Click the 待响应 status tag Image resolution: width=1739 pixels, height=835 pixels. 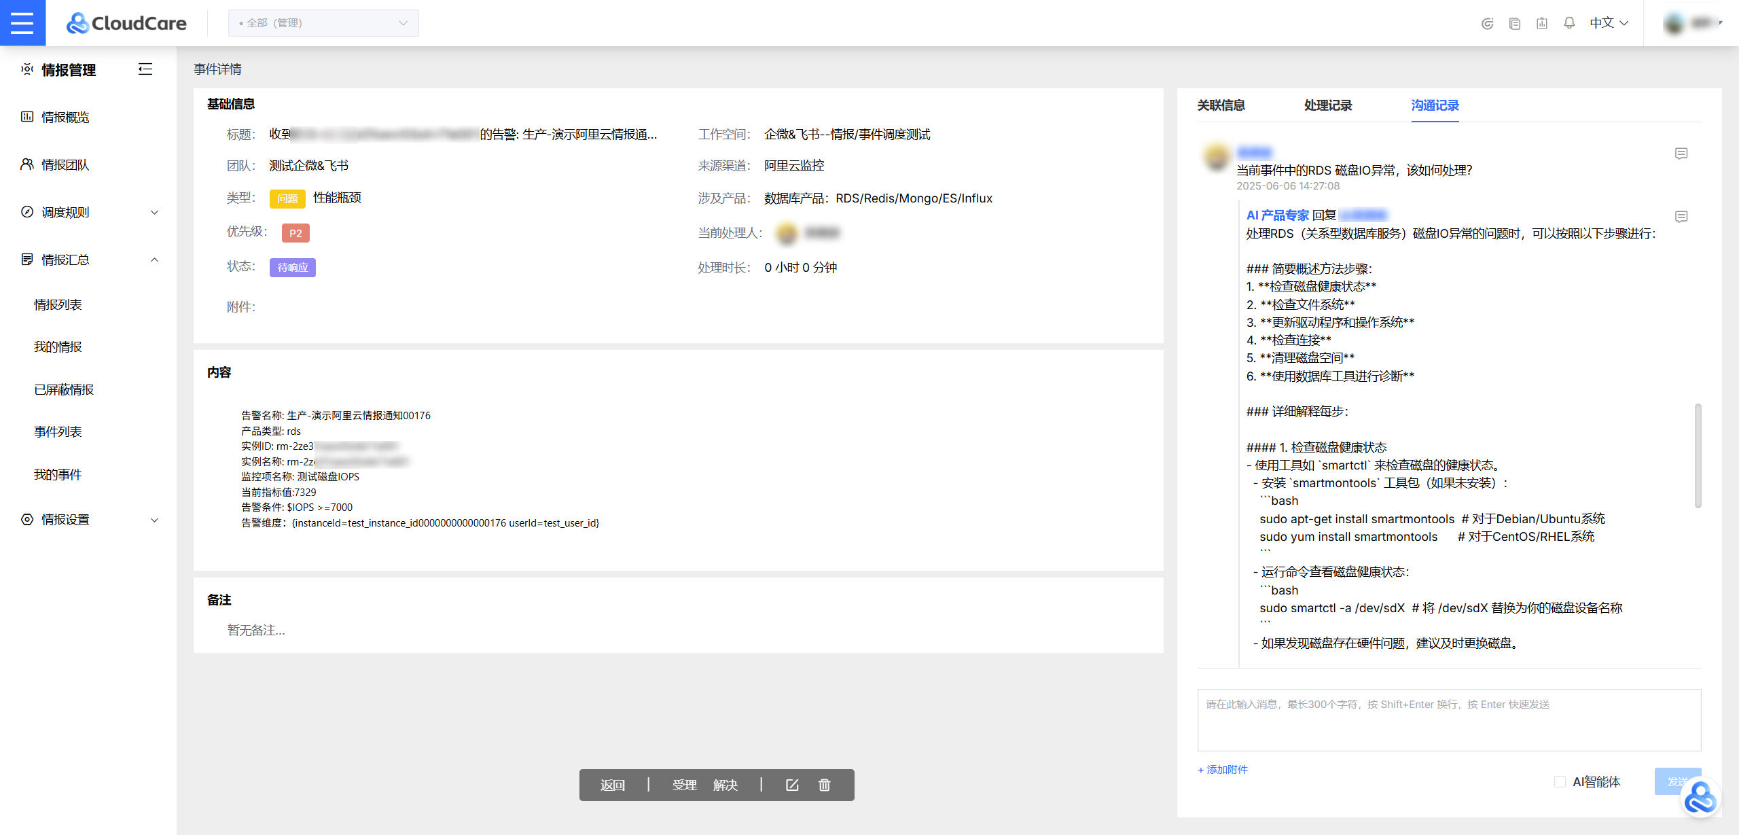[x=293, y=267]
